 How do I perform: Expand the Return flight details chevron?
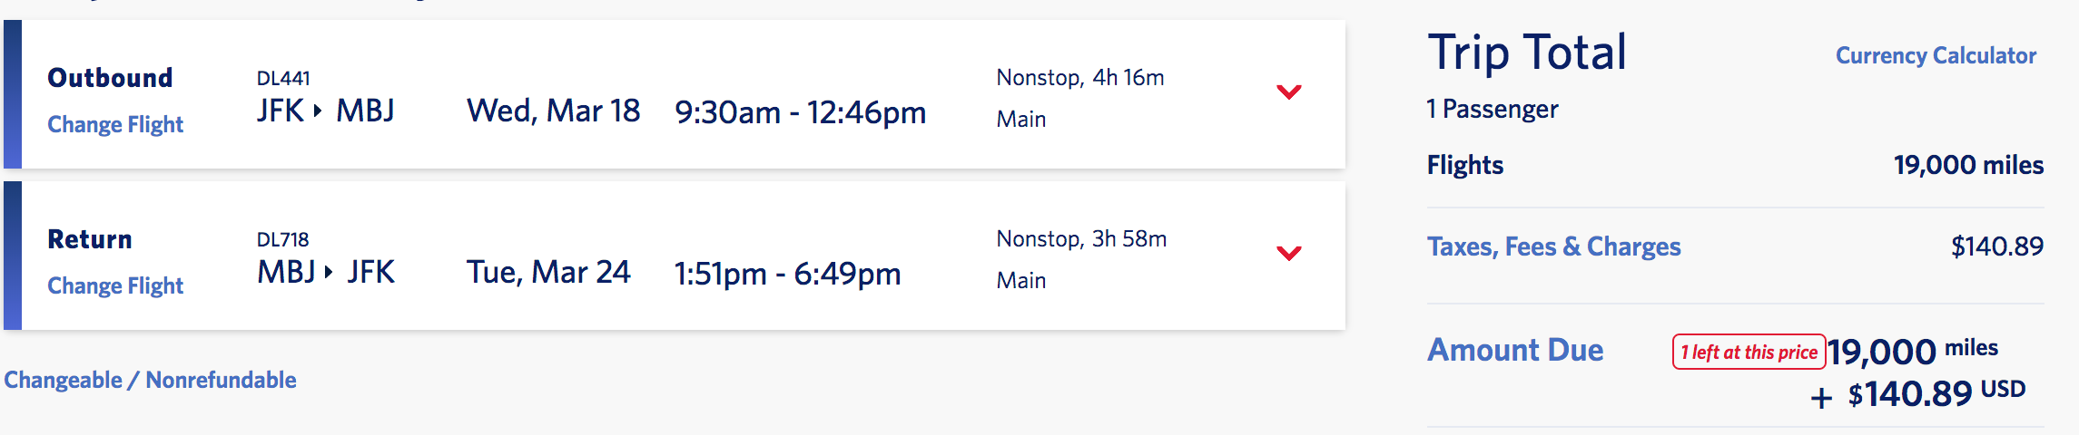pos(1288,254)
